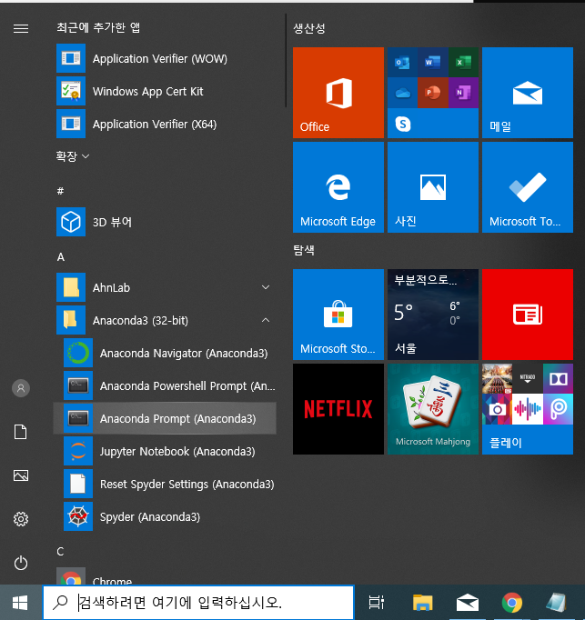Launch the Netflix tile
This screenshot has height=620, width=585.
point(338,409)
